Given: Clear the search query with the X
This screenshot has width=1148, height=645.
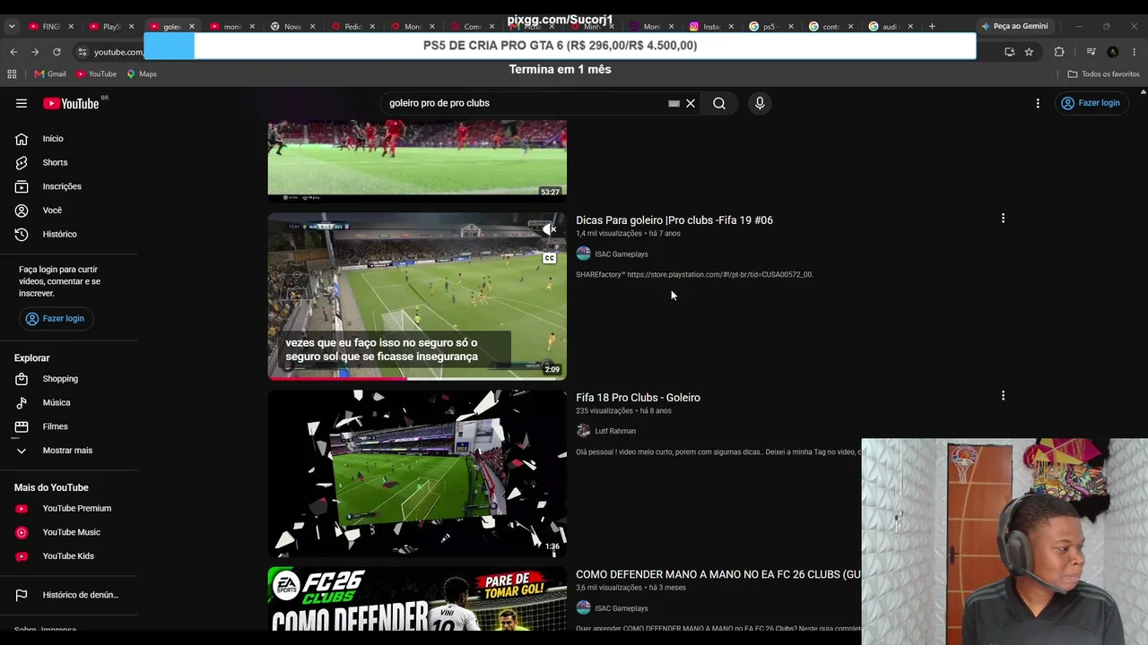Looking at the screenshot, I should point(691,103).
